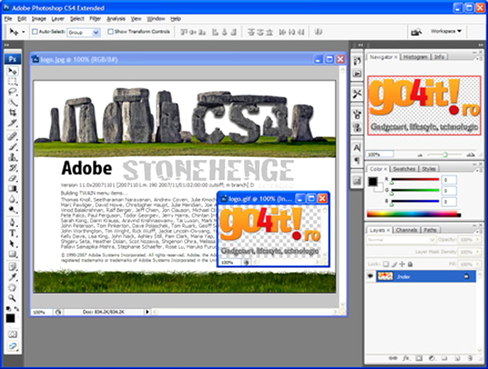Select the Blur tool
This screenshot has height=369, width=488.
(x=12, y=199)
